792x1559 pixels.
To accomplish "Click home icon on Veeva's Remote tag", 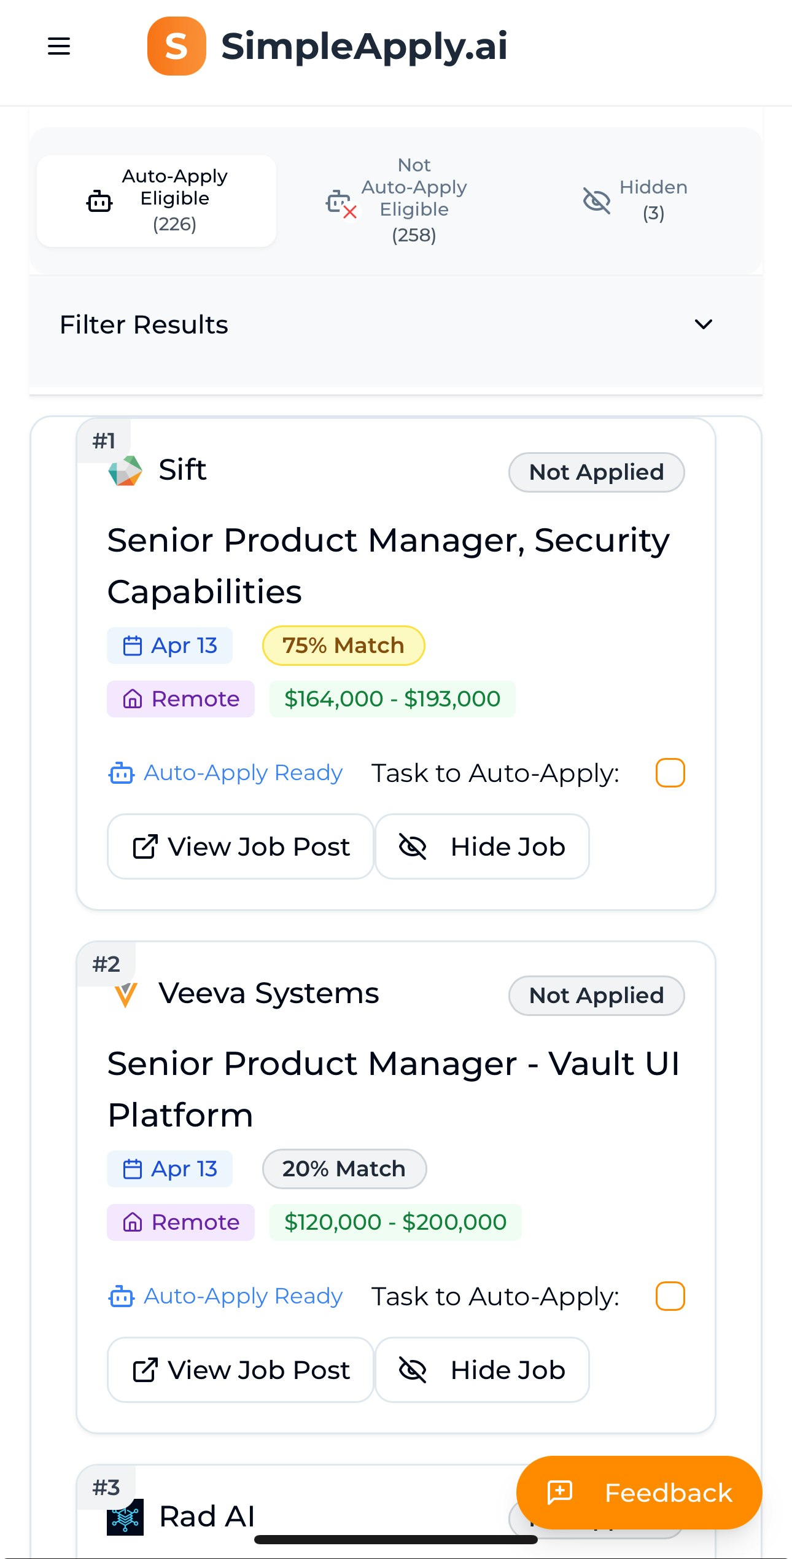I will pyautogui.click(x=133, y=1222).
